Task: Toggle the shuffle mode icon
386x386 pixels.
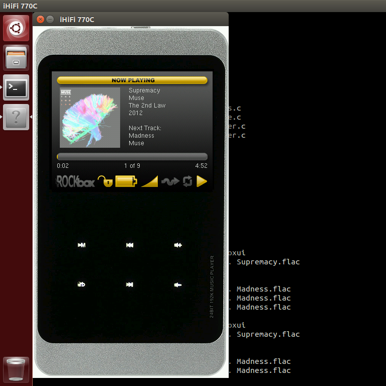Action: [170, 181]
